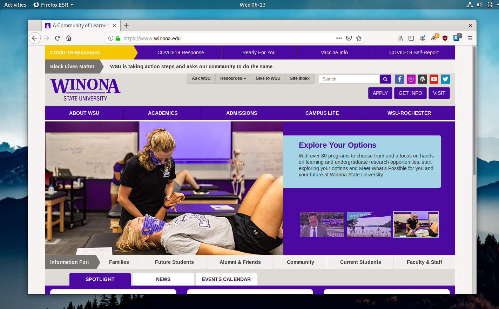The width and height of the screenshot is (499, 309).
Task: Open the CAMPUS LIFE menu
Action: pyautogui.click(x=322, y=113)
